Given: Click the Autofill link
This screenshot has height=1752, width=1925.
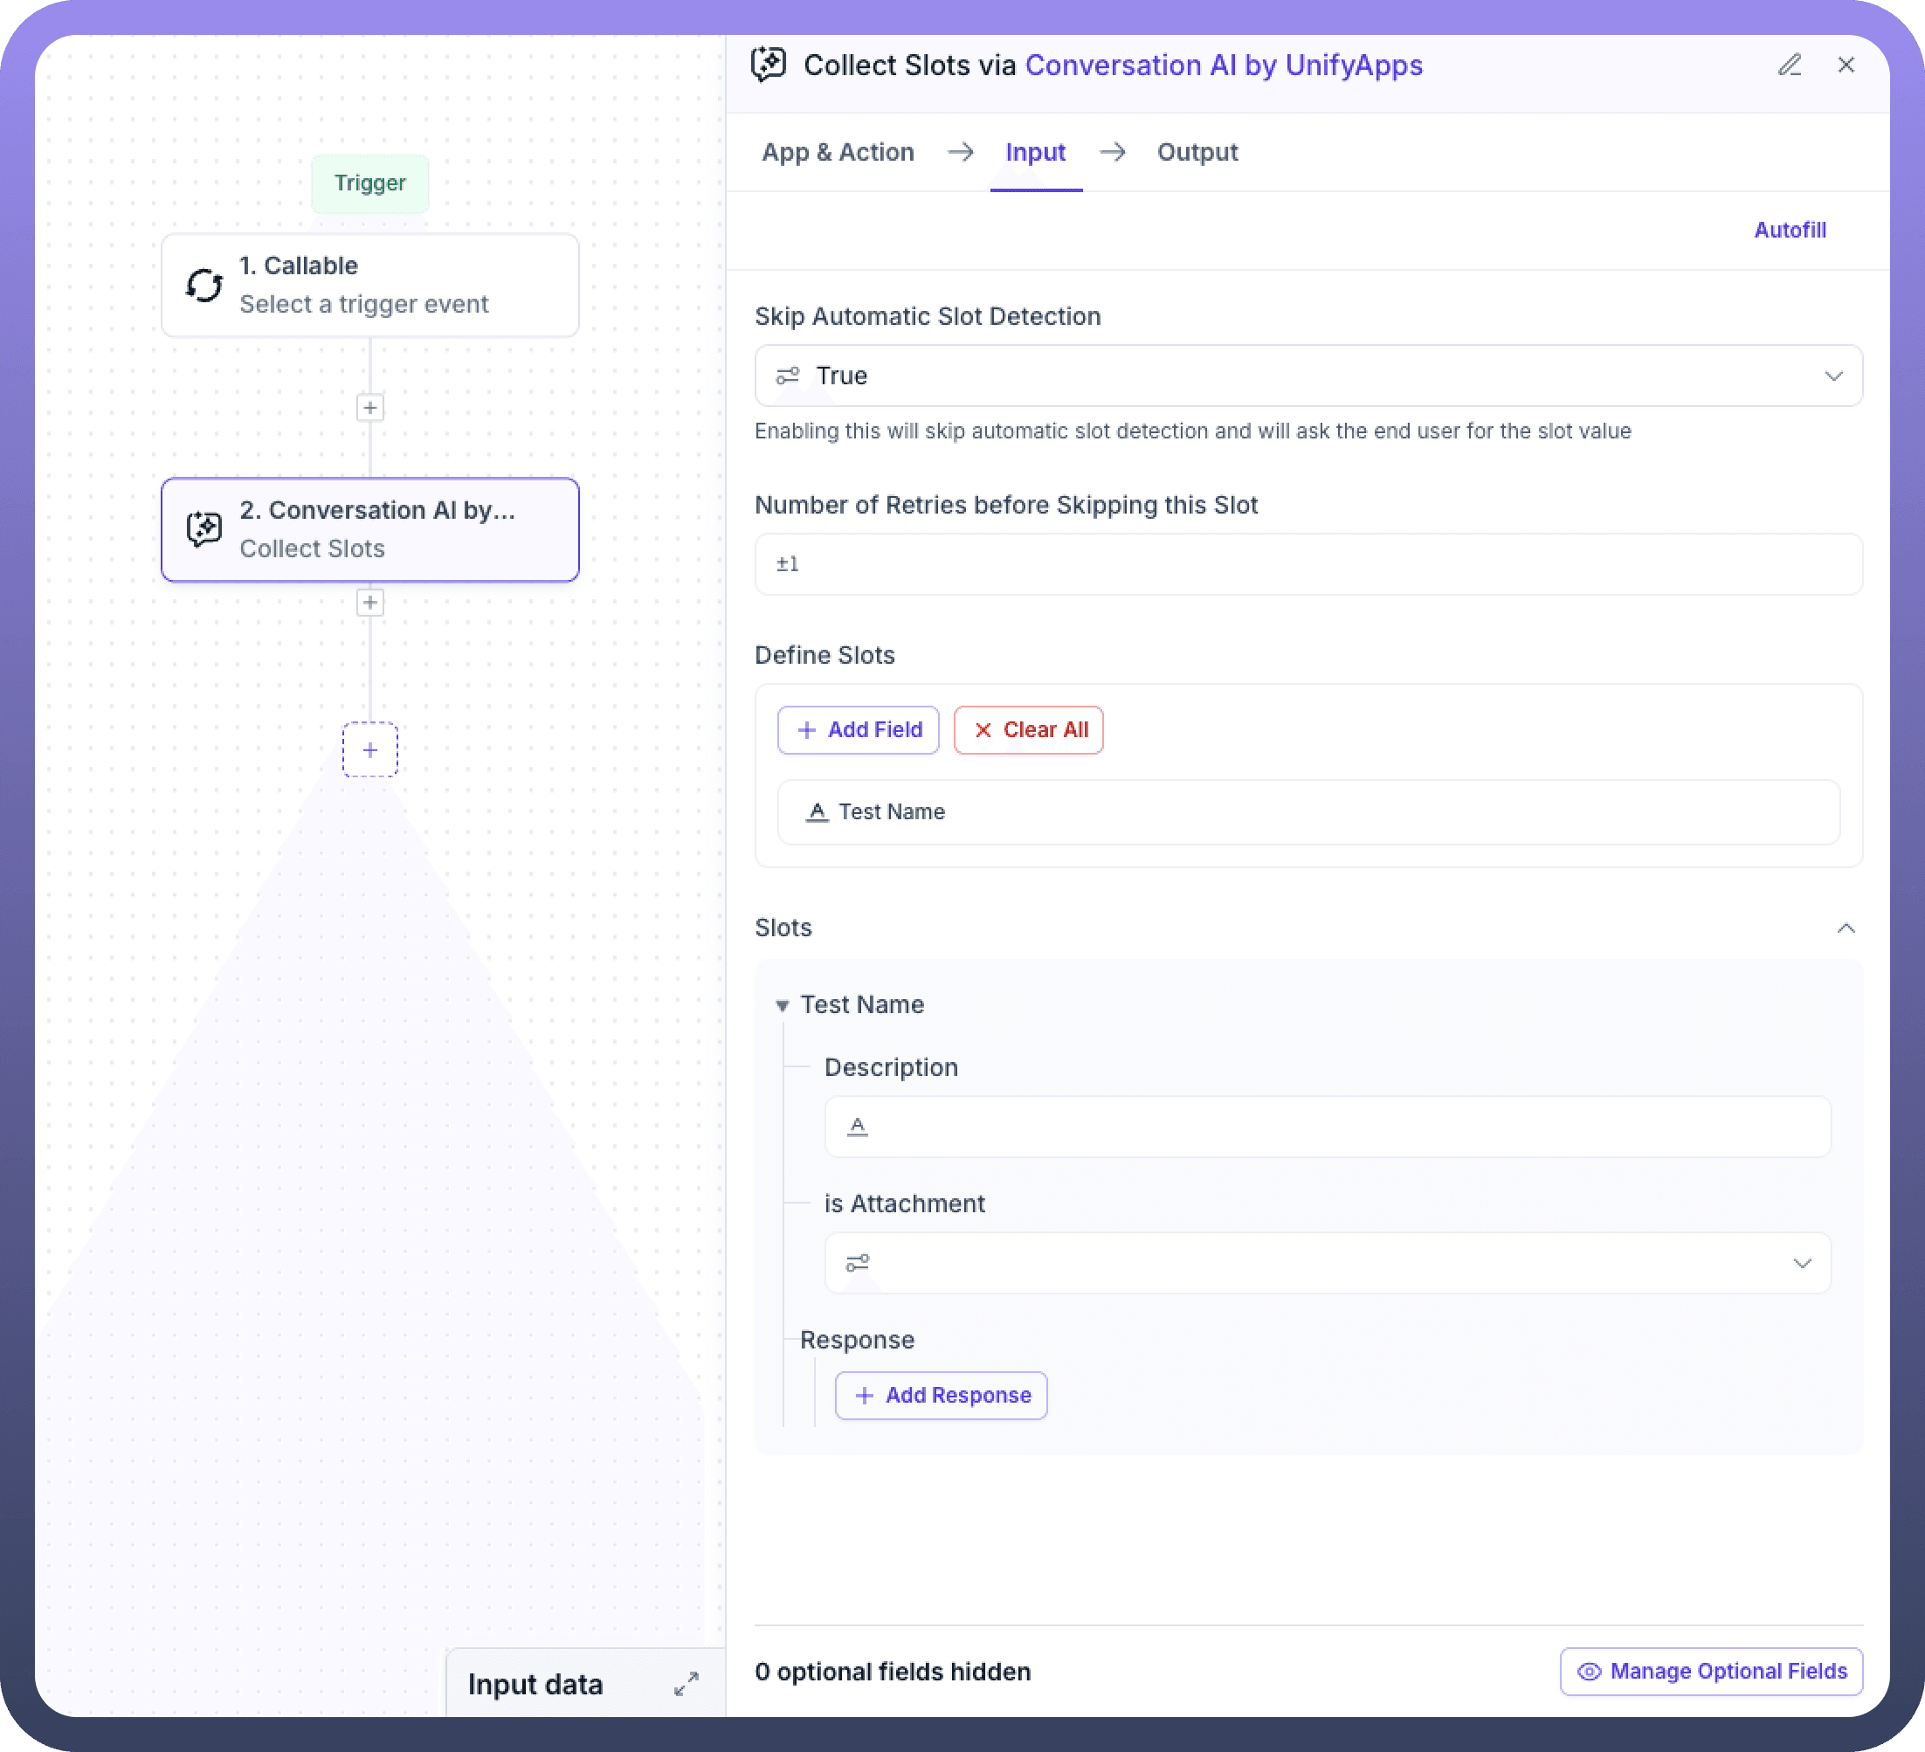Looking at the screenshot, I should [x=1790, y=230].
